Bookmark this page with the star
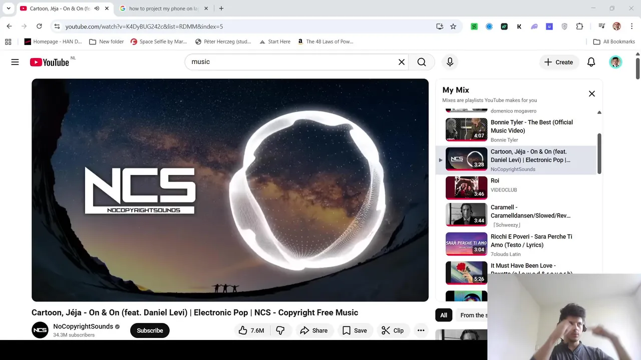This screenshot has width=641, height=360. point(453,26)
